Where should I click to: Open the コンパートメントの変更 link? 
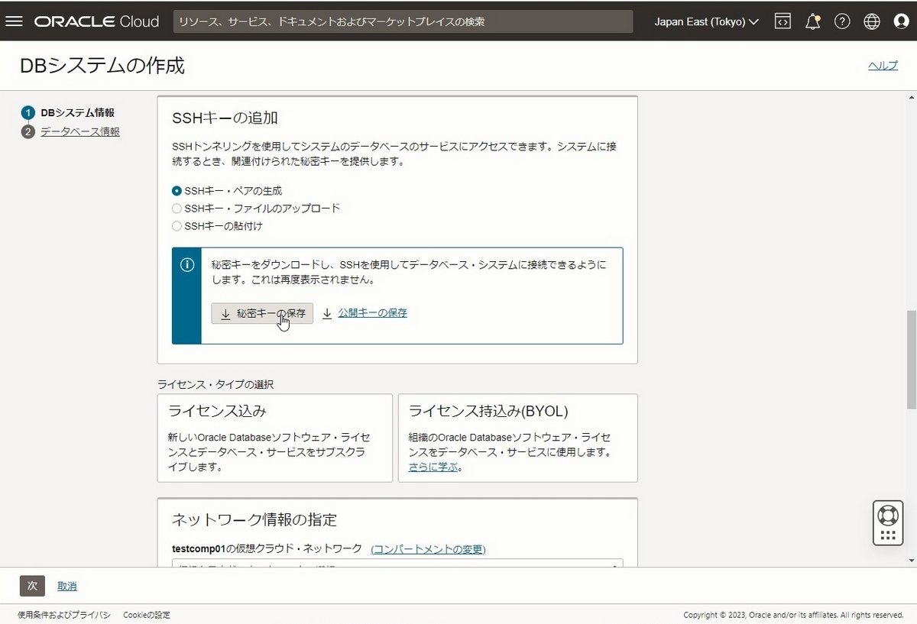click(x=426, y=548)
